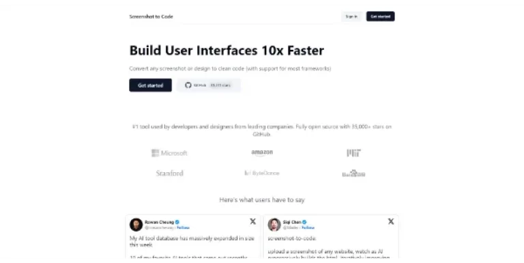Open the GitHub stars button
The image size is (524, 263).
pyautogui.click(x=209, y=85)
